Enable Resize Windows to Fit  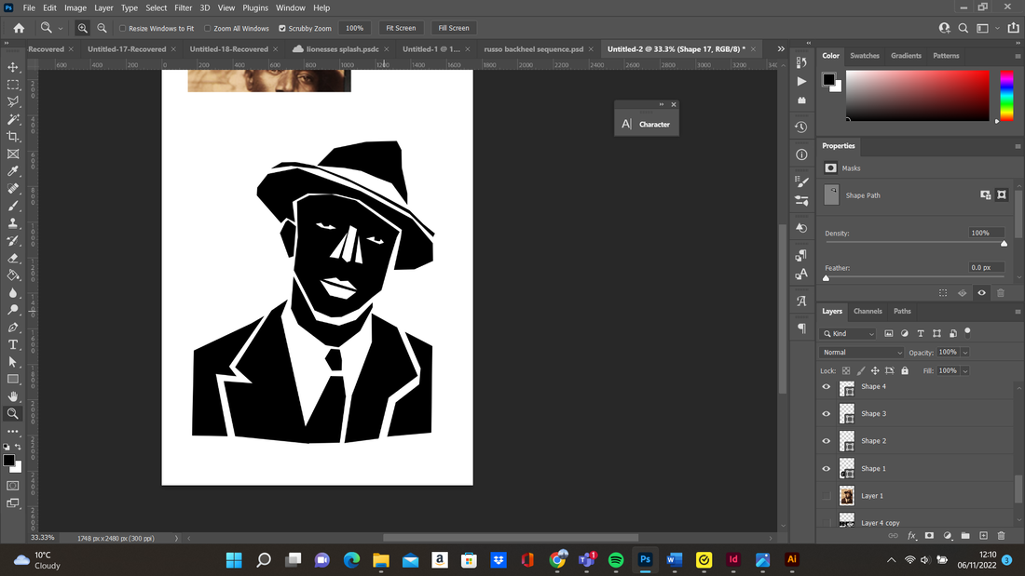point(122,28)
